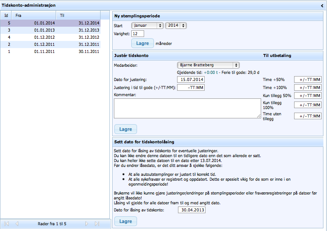Go to last page of rows
This screenshot has height=231, width=327.
pyautogui.click(x=97, y=223)
